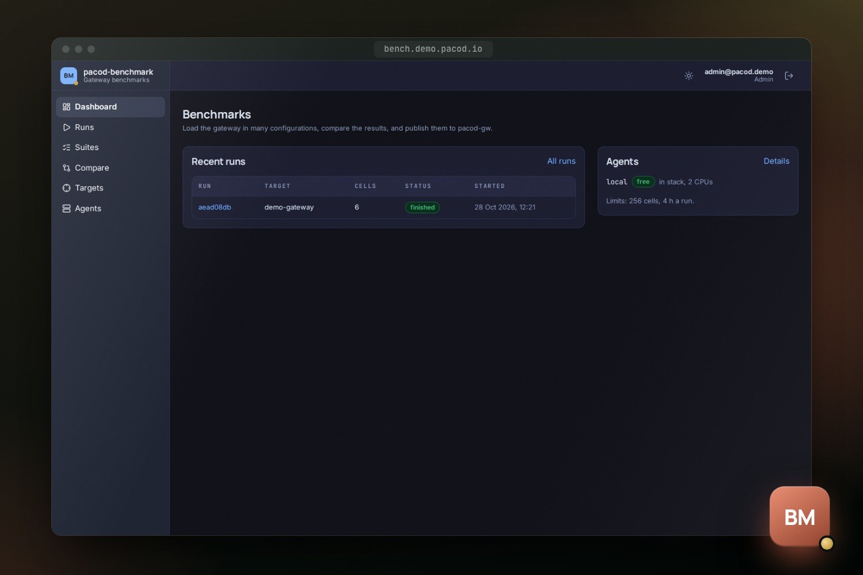Click the pacod-benchmark app title

tap(118, 72)
